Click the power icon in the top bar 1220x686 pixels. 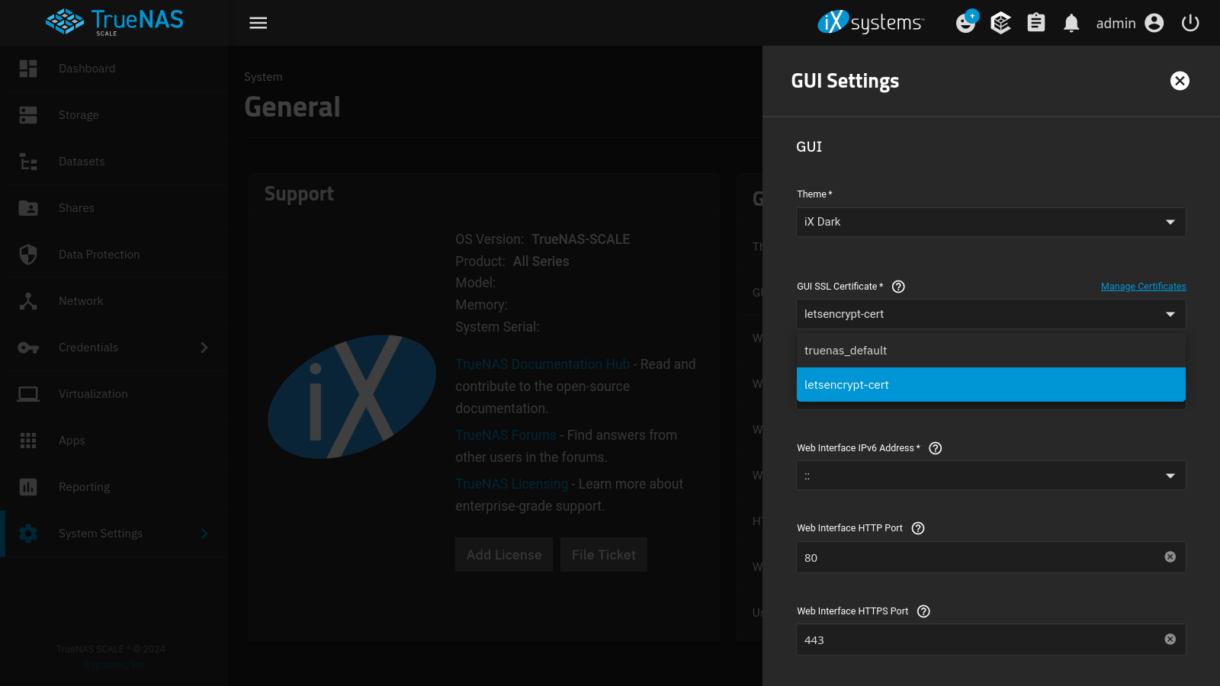coord(1190,23)
